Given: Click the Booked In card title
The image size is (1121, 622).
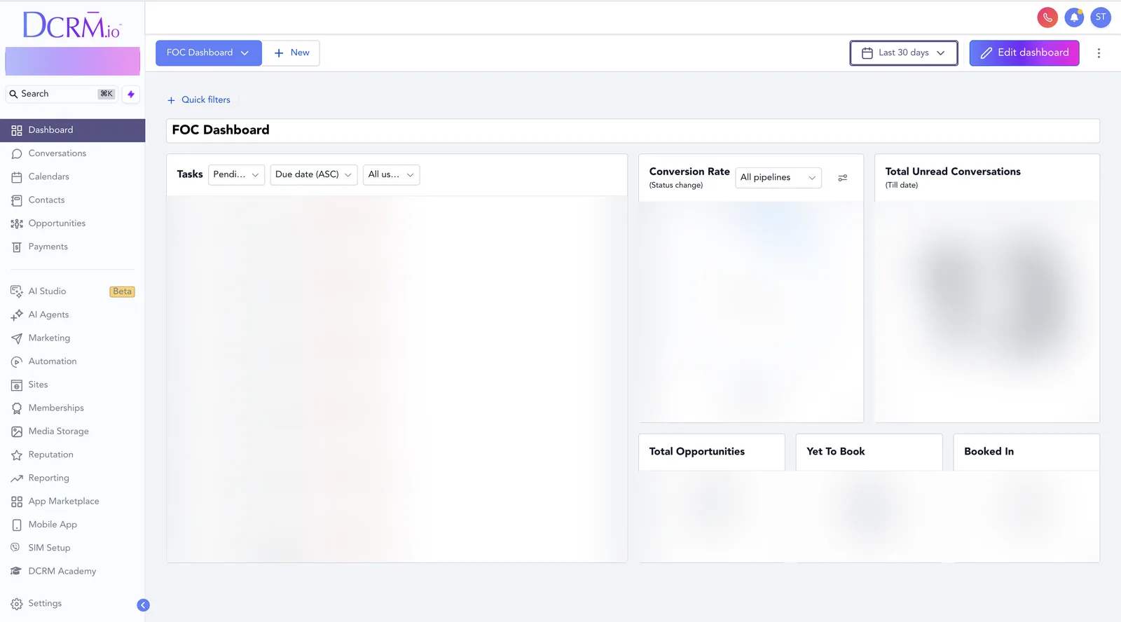Looking at the screenshot, I should [x=989, y=452].
